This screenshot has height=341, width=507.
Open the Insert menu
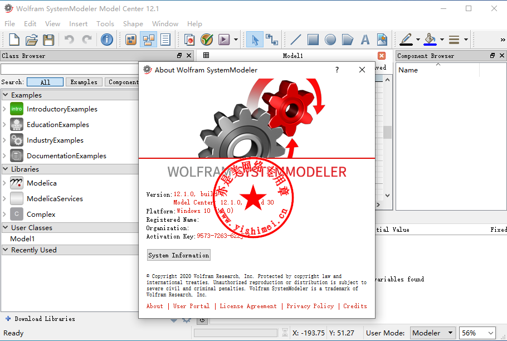78,23
